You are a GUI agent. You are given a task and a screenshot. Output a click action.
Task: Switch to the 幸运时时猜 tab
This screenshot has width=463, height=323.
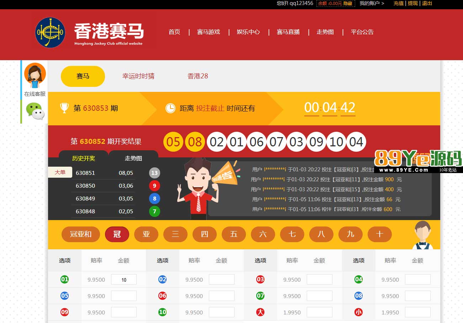point(138,76)
